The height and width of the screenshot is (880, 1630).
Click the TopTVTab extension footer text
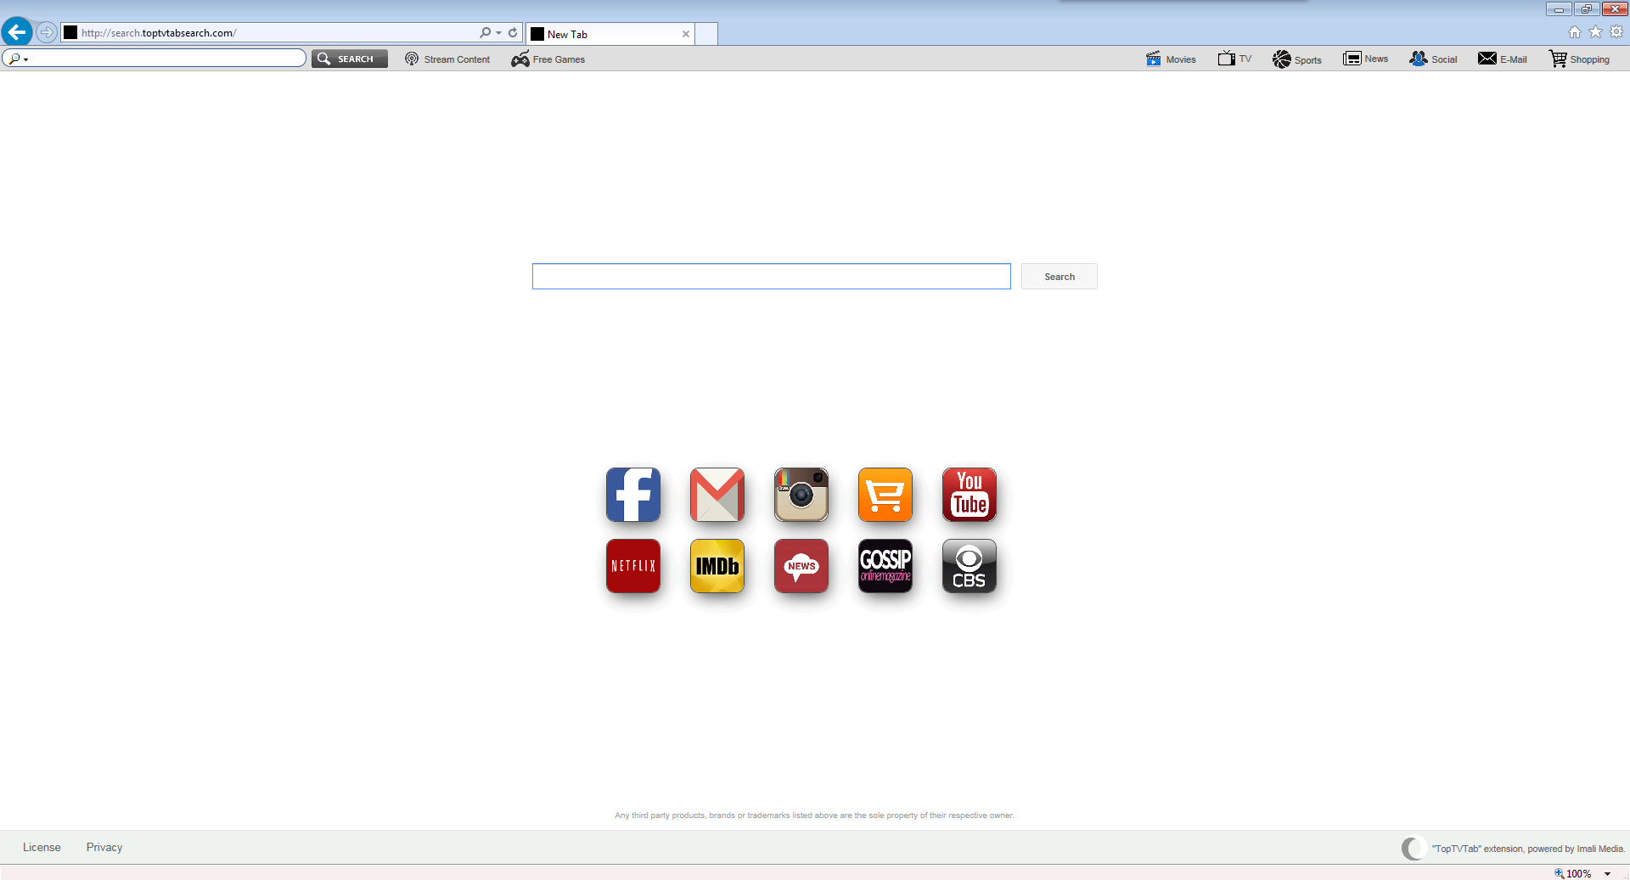click(x=1528, y=849)
